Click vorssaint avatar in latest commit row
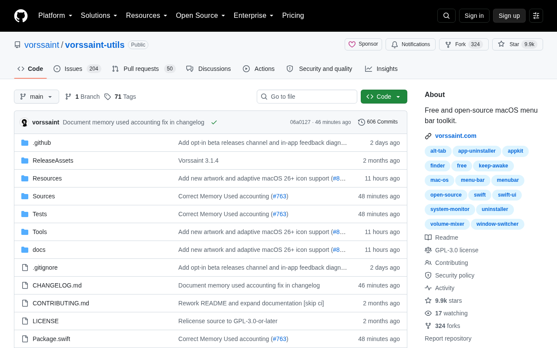557x348 pixels. coord(24,122)
